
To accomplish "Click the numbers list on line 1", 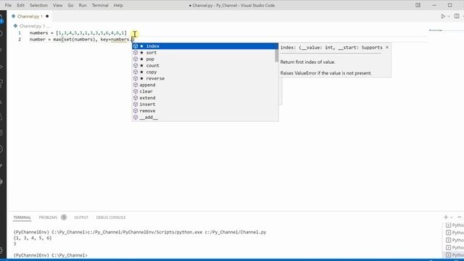I will pos(91,33).
